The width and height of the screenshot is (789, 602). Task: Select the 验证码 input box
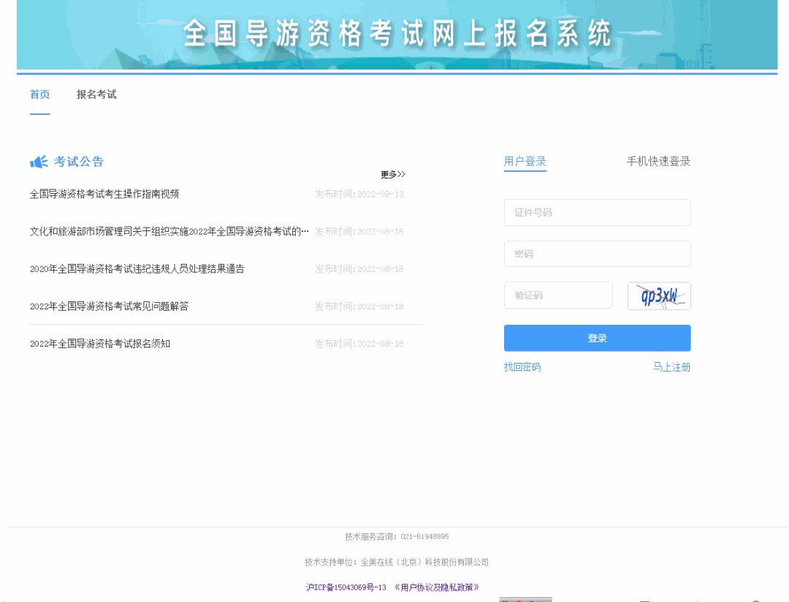(x=558, y=296)
